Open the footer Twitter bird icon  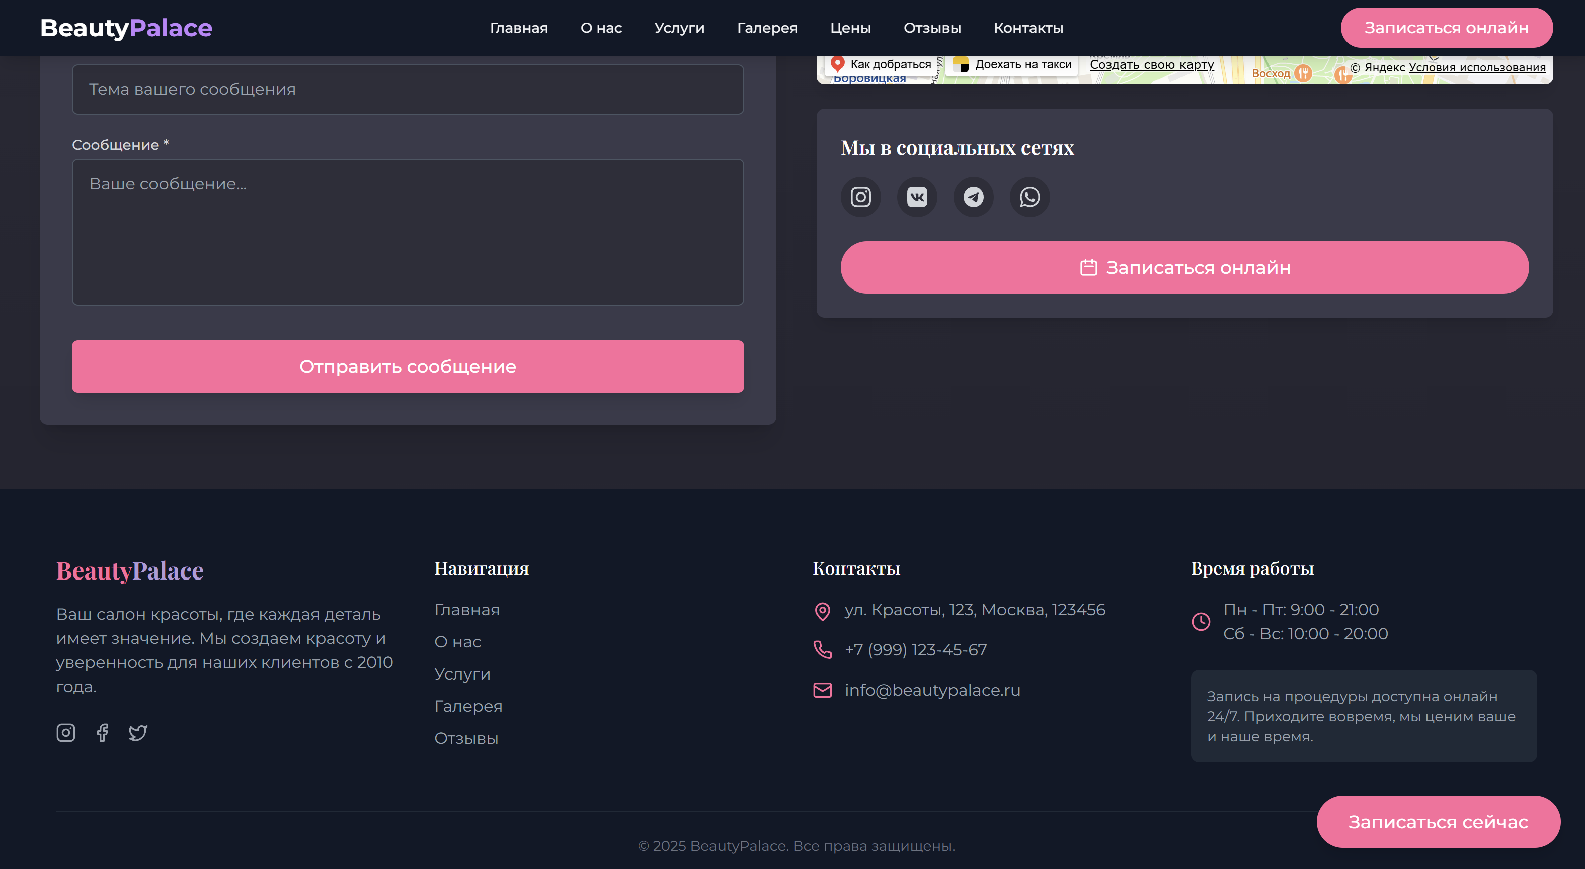tap(138, 733)
